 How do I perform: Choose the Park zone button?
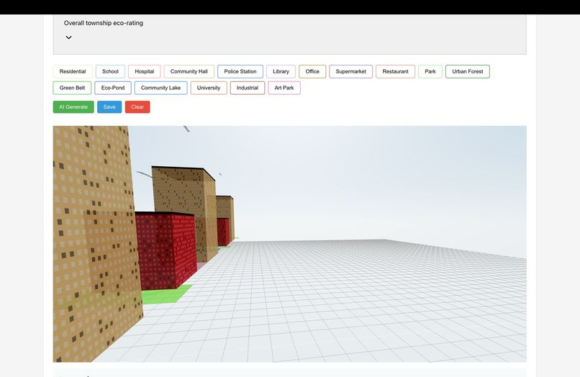(430, 71)
